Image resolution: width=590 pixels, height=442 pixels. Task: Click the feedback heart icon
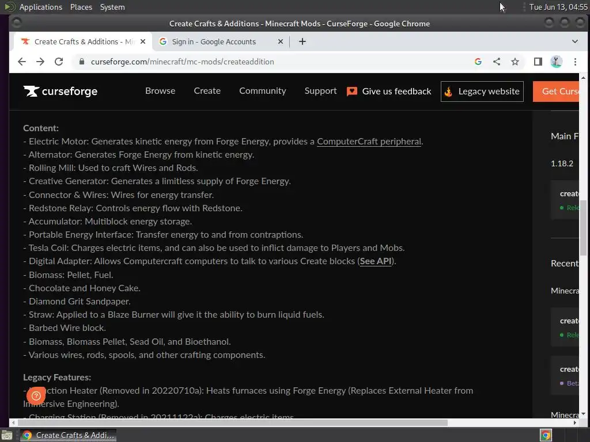pyautogui.click(x=352, y=92)
